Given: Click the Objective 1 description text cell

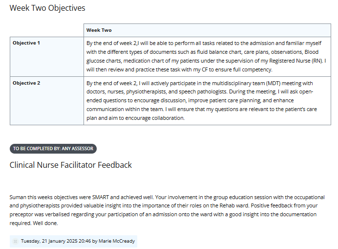Looking at the screenshot, I should click(207, 57).
